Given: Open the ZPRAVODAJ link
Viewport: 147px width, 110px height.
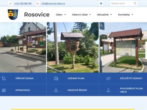Looking at the screenshot, I should tap(23, 90).
